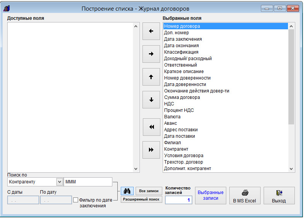Select Дата поставки field

[x=226, y=136]
